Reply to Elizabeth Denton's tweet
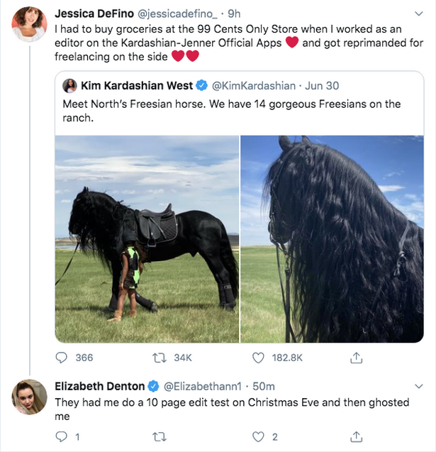Viewport: 436px width, 452px height. tap(62, 436)
